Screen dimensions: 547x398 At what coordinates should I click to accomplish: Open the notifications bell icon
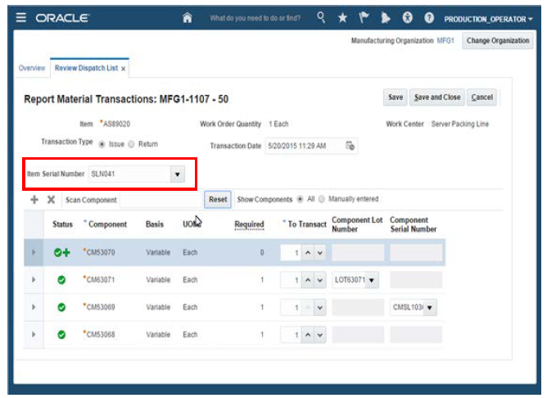385,18
